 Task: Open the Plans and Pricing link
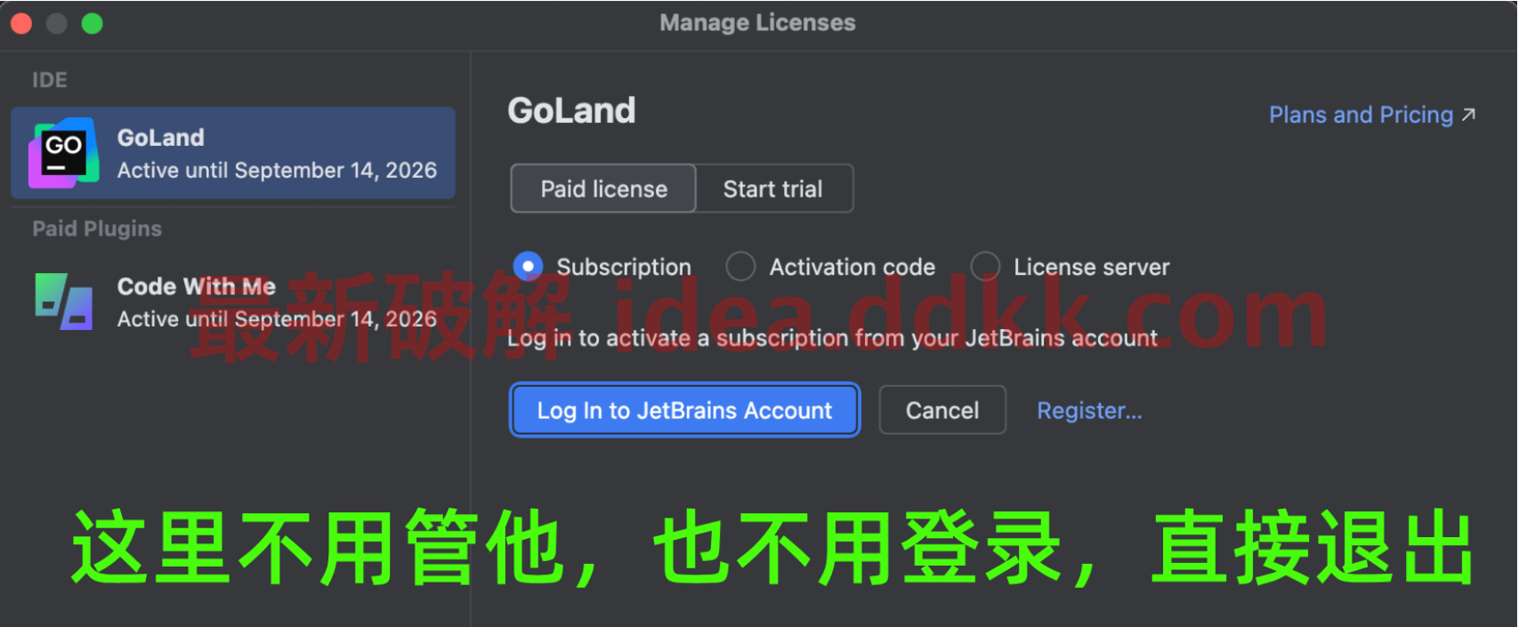1361,115
